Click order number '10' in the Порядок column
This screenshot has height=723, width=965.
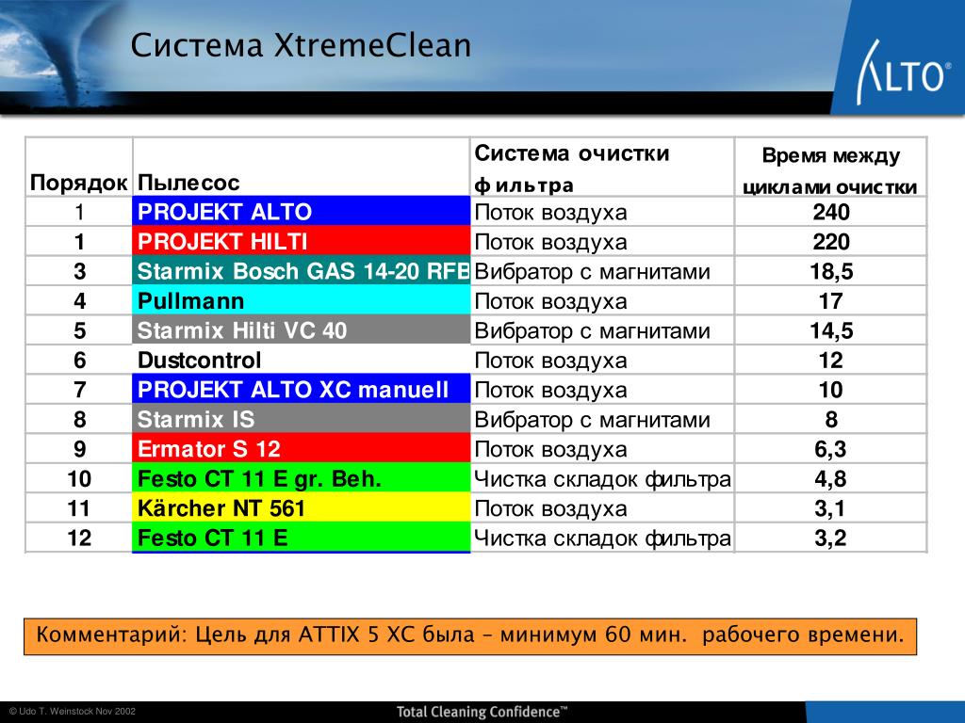click(79, 479)
